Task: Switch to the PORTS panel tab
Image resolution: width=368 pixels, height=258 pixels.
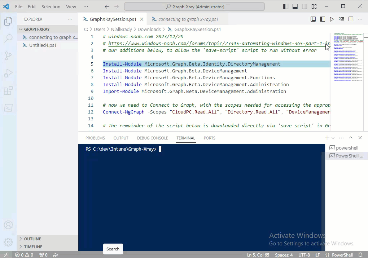Action: [x=209, y=138]
